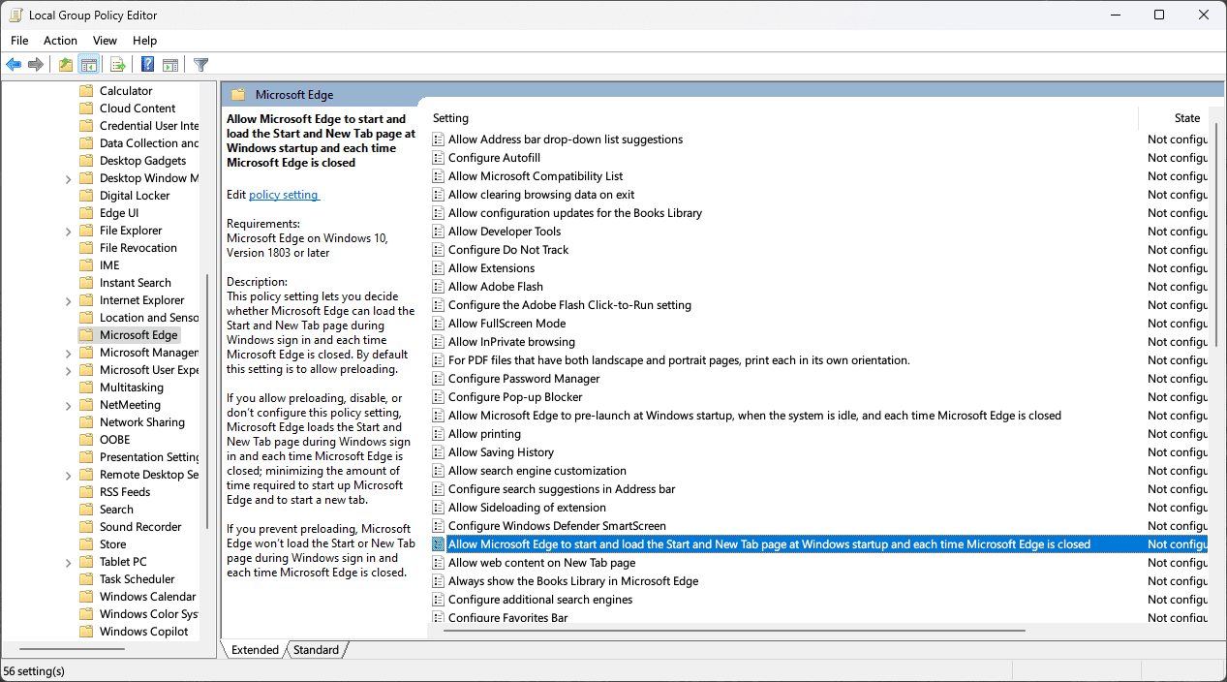Click the Back arrow toolbar icon
The image size is (1227, 682).
[x=14, y=65]
